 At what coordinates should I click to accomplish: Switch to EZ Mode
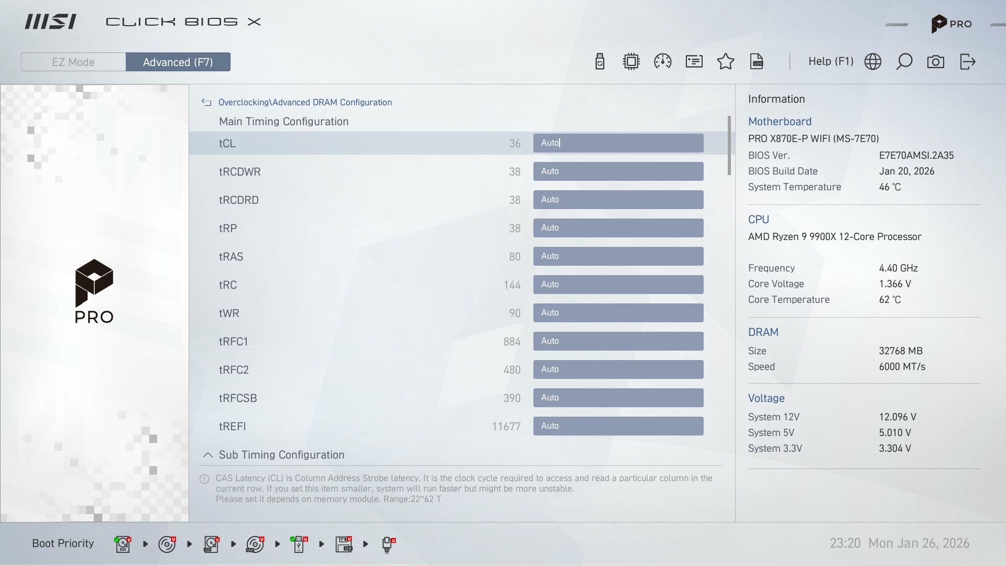(73, 62)
